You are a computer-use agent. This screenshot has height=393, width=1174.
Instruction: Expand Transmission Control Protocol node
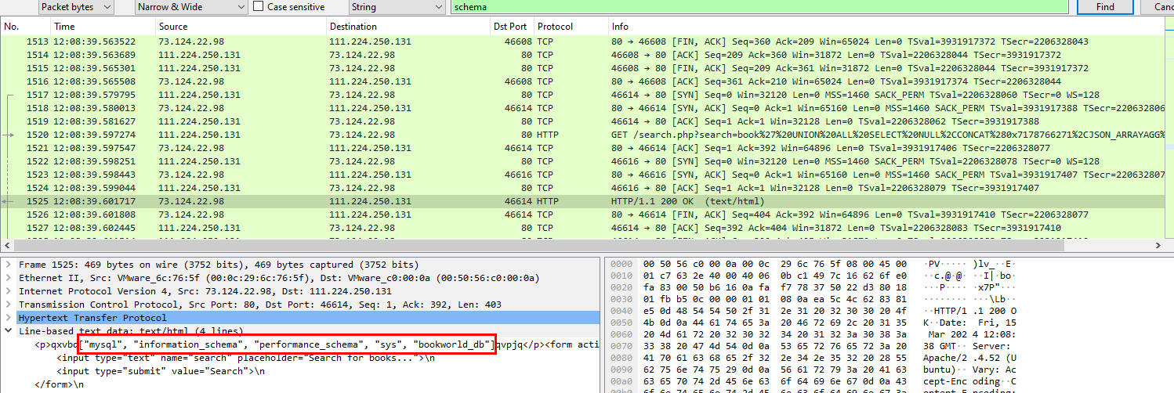point(8,305)
